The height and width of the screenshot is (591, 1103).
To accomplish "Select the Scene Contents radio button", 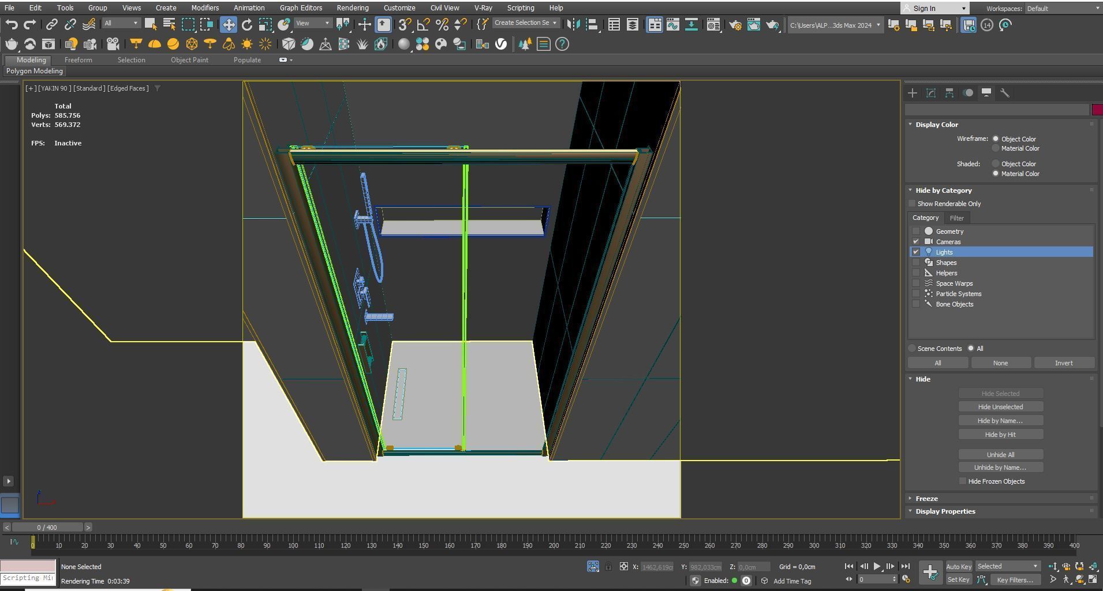I will tap(912, 349).
